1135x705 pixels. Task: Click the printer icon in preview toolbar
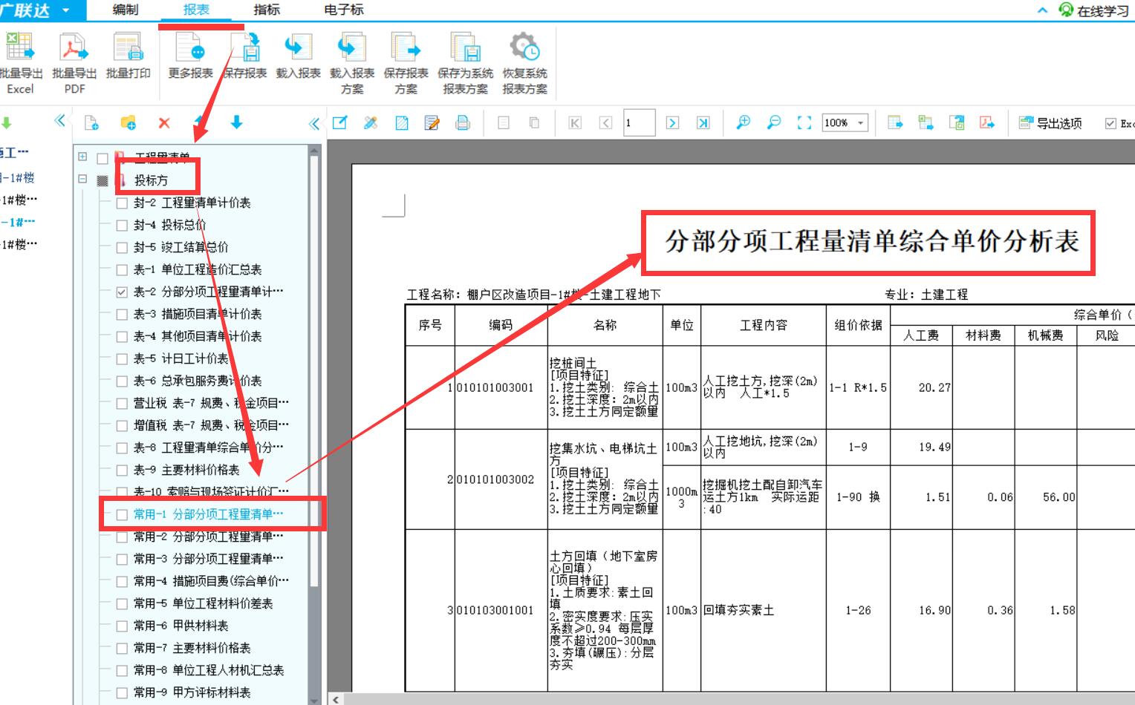[x=463, y=122]
